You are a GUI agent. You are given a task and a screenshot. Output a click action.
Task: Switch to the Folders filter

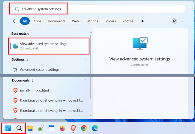tap(110, 21)
